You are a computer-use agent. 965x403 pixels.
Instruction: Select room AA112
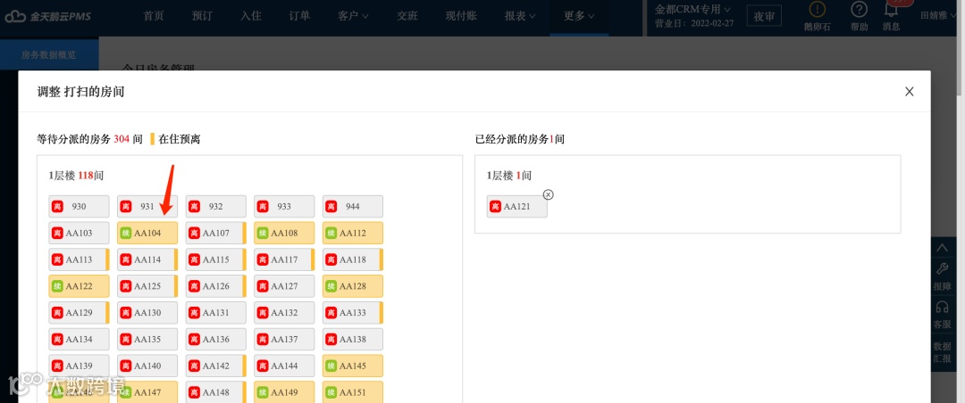click(x=353, y=233)
